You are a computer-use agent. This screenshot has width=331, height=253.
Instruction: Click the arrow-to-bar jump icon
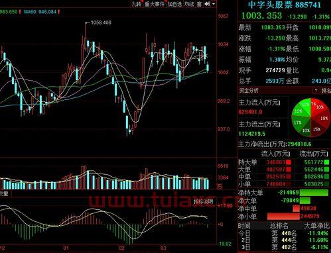coord(207,4)
